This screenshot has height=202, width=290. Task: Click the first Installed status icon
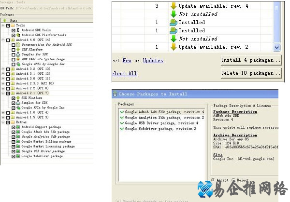click(174, 22)
